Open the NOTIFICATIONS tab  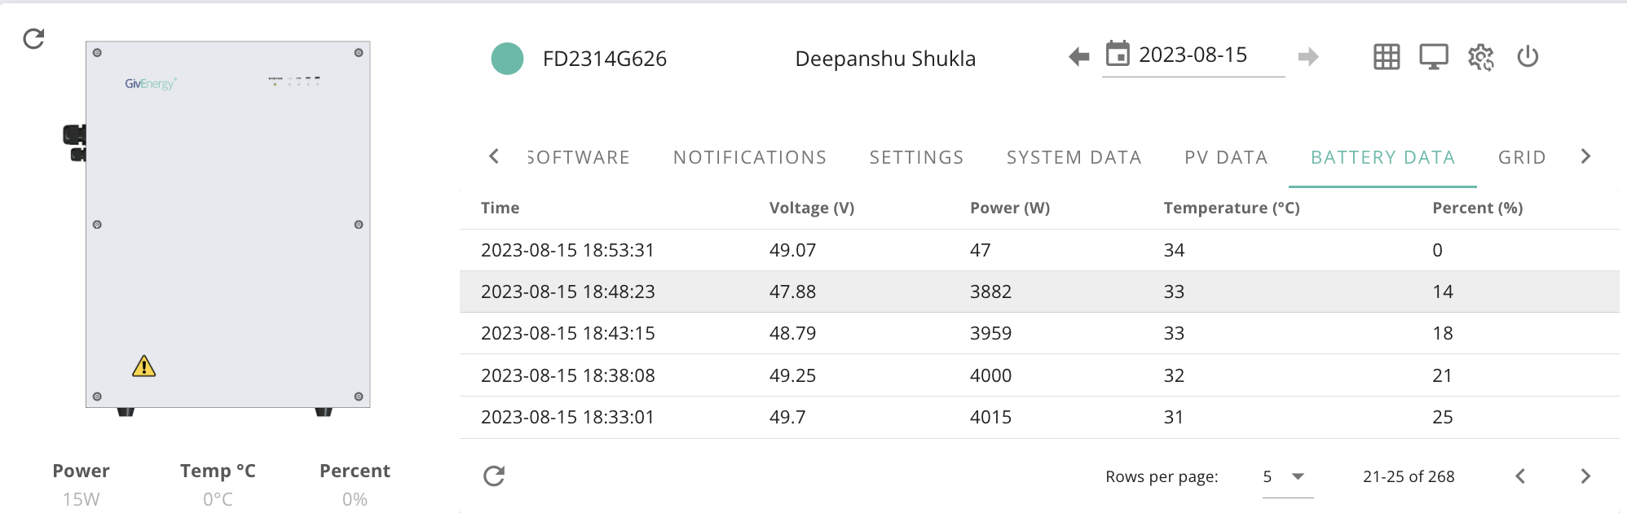(x=750, y=157)
